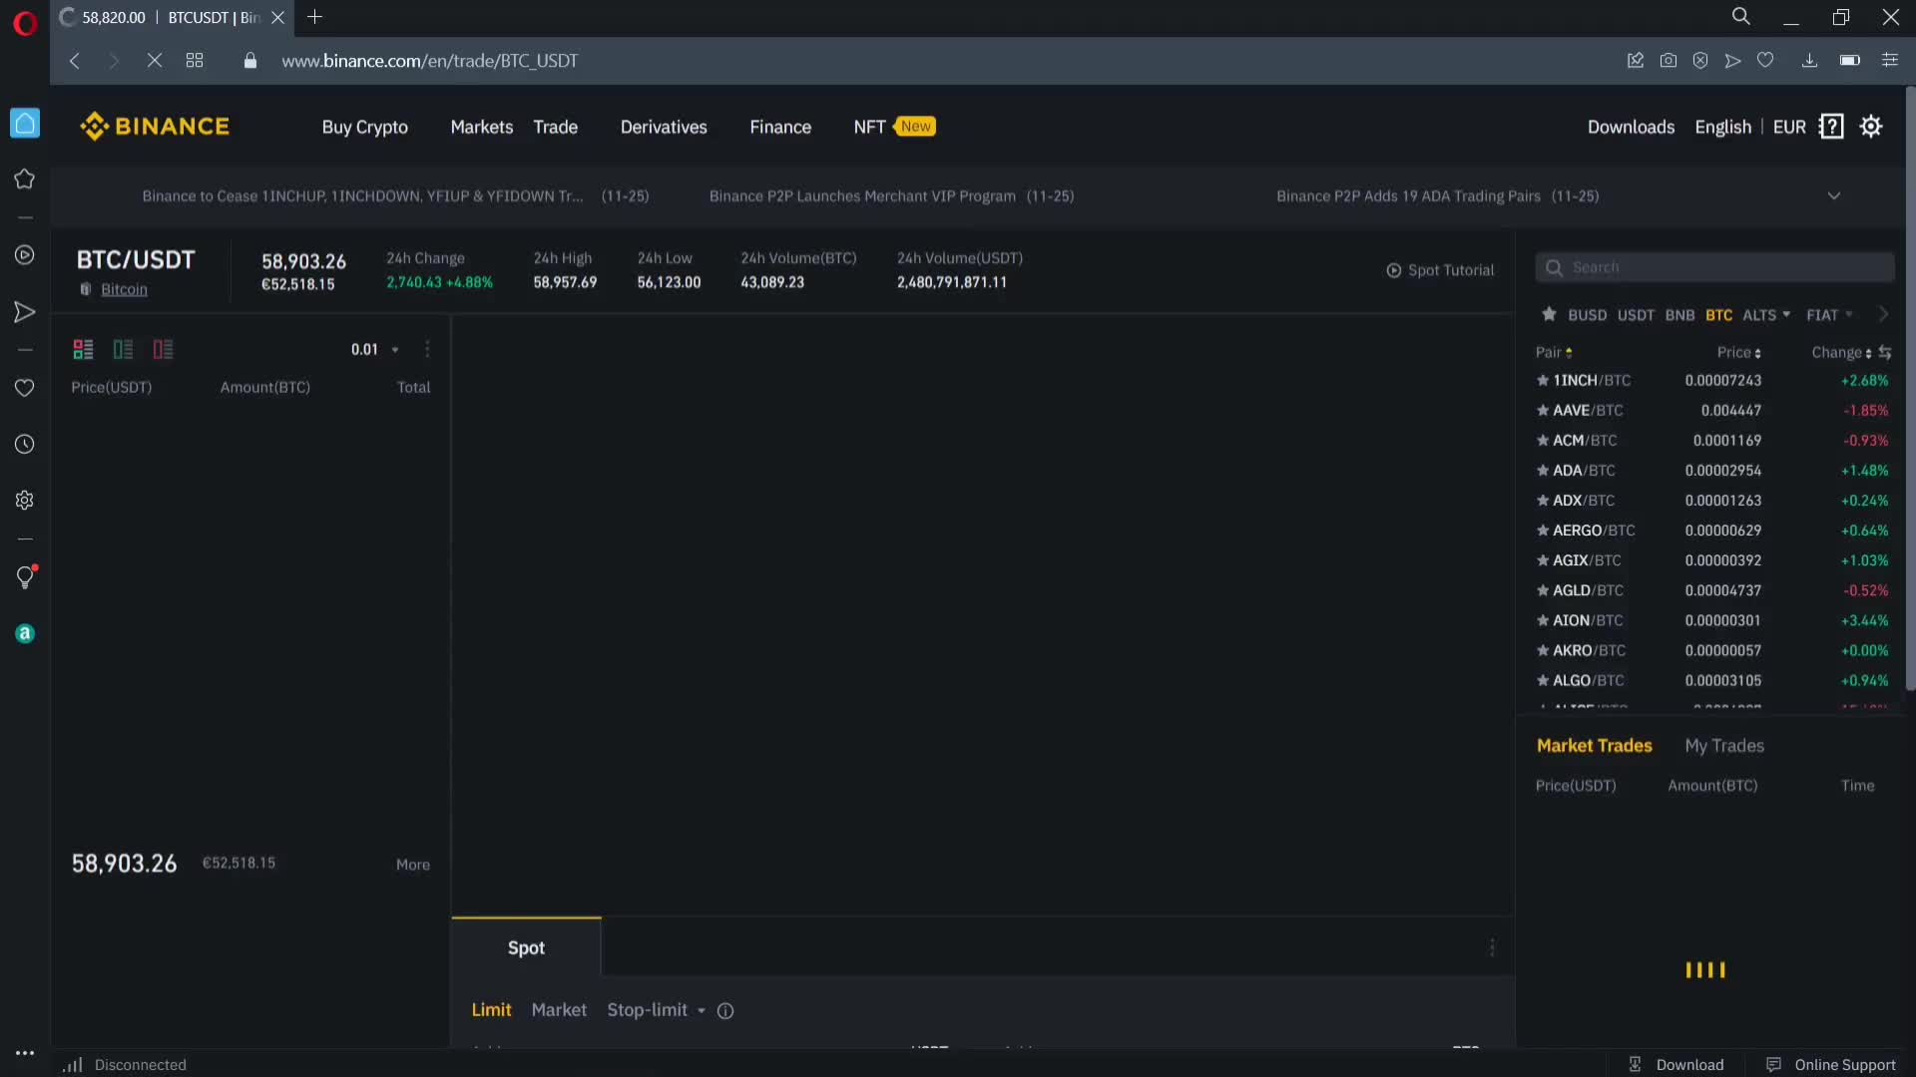The image size is (1916, 1077).
Task: Open the English language selector
Action: 1722,127
